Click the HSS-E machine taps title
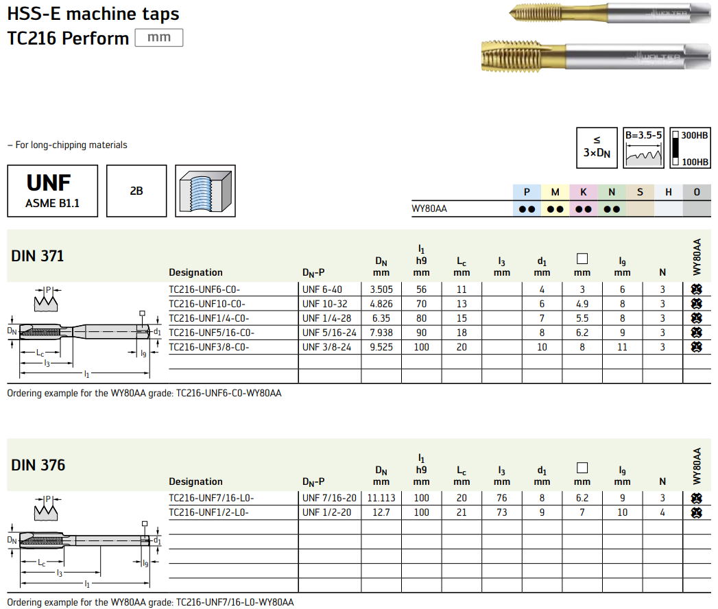718x609 pixels. pyautogui.click(x=93, y=14)
